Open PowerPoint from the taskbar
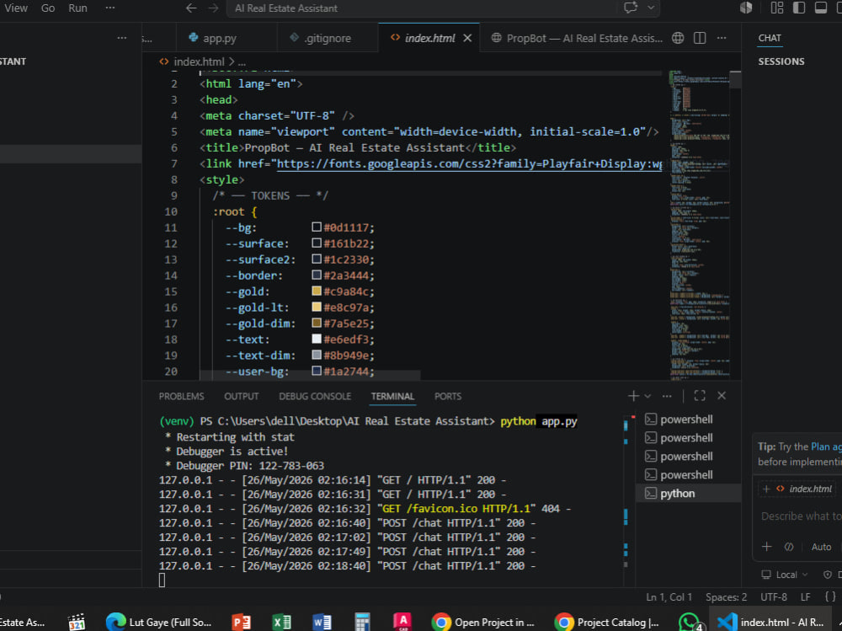This screenshot has height=631, width=842. [241, 622]
